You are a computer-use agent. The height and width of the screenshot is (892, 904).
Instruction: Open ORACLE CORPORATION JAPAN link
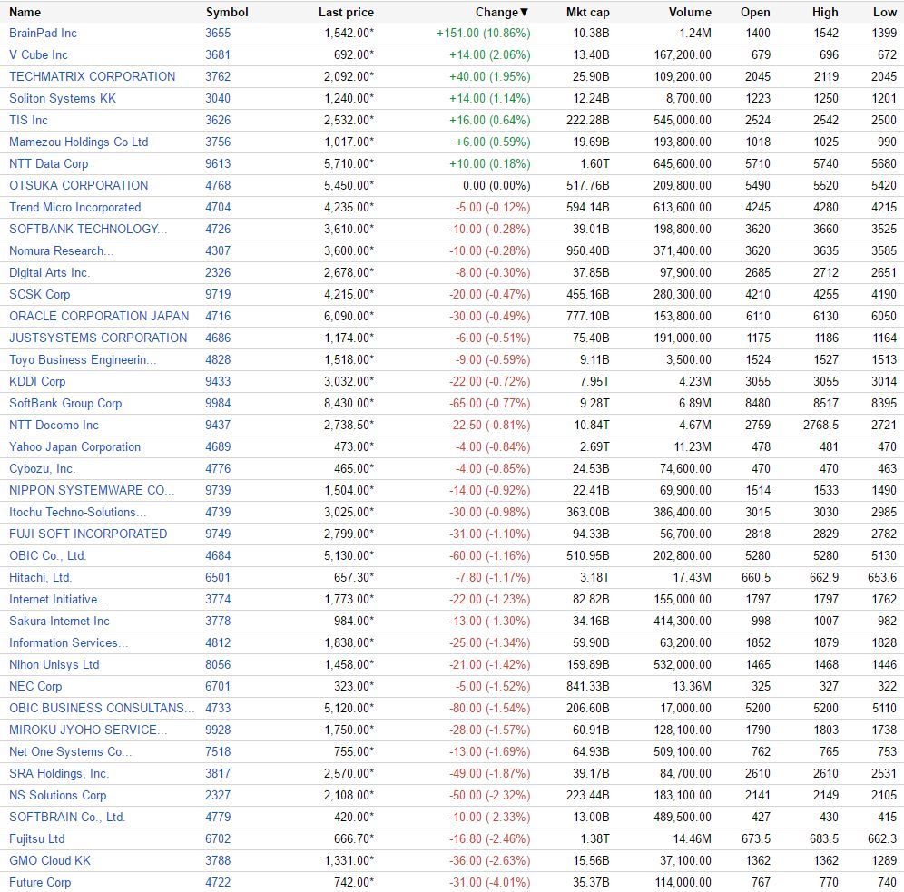coord(99,317)
